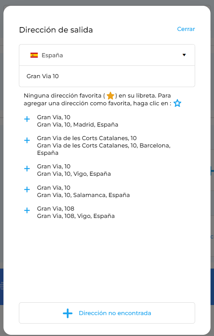Add Gran Via 10 Vigo using plus icon
214x336 pixels.
[27, 169]
